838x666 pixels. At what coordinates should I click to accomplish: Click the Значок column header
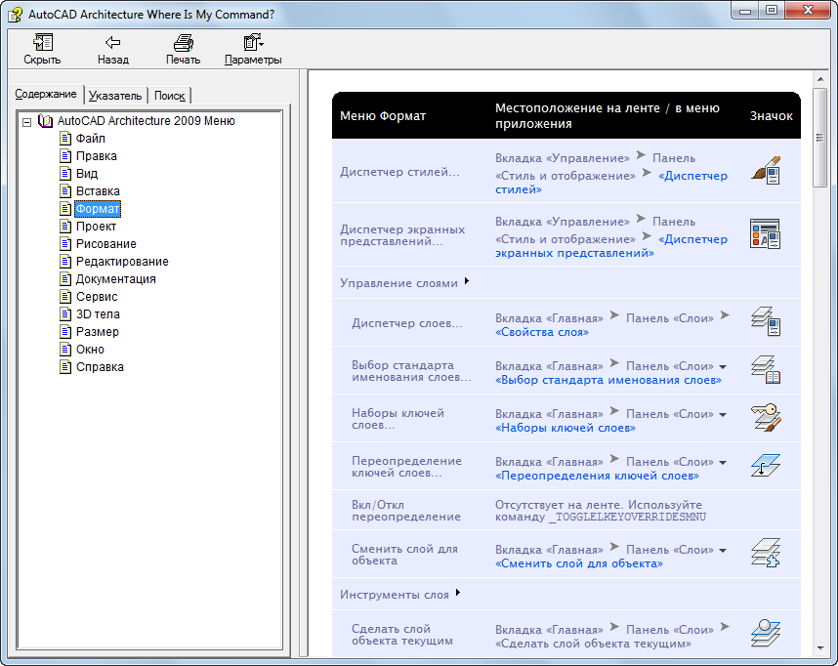771,116
